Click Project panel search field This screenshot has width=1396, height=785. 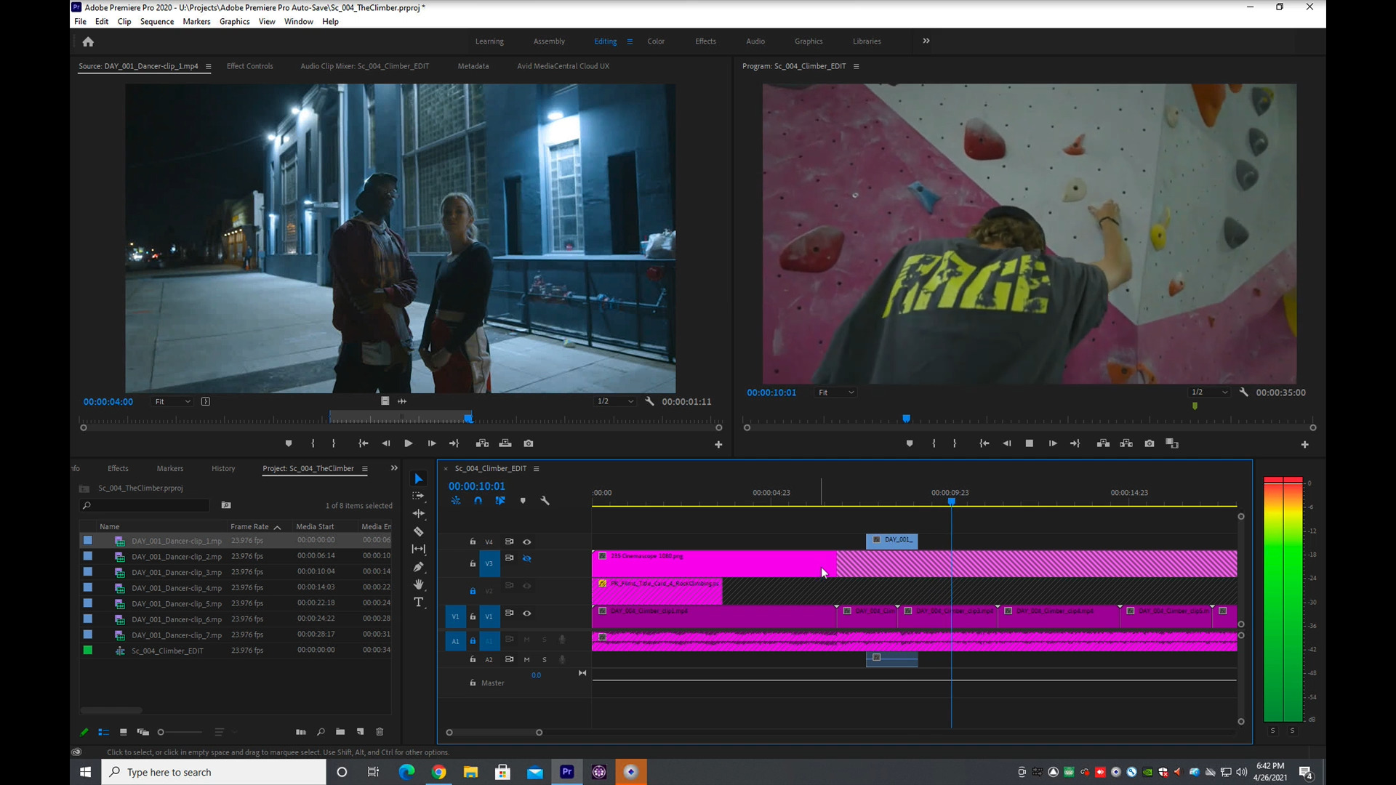click(x=145, y=505)
